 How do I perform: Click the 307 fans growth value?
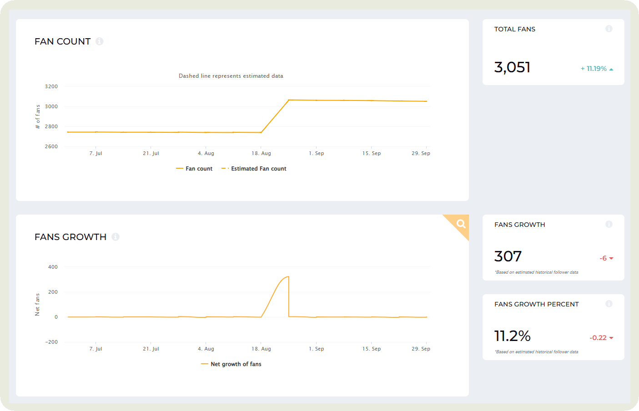click(x=508, y=256)
